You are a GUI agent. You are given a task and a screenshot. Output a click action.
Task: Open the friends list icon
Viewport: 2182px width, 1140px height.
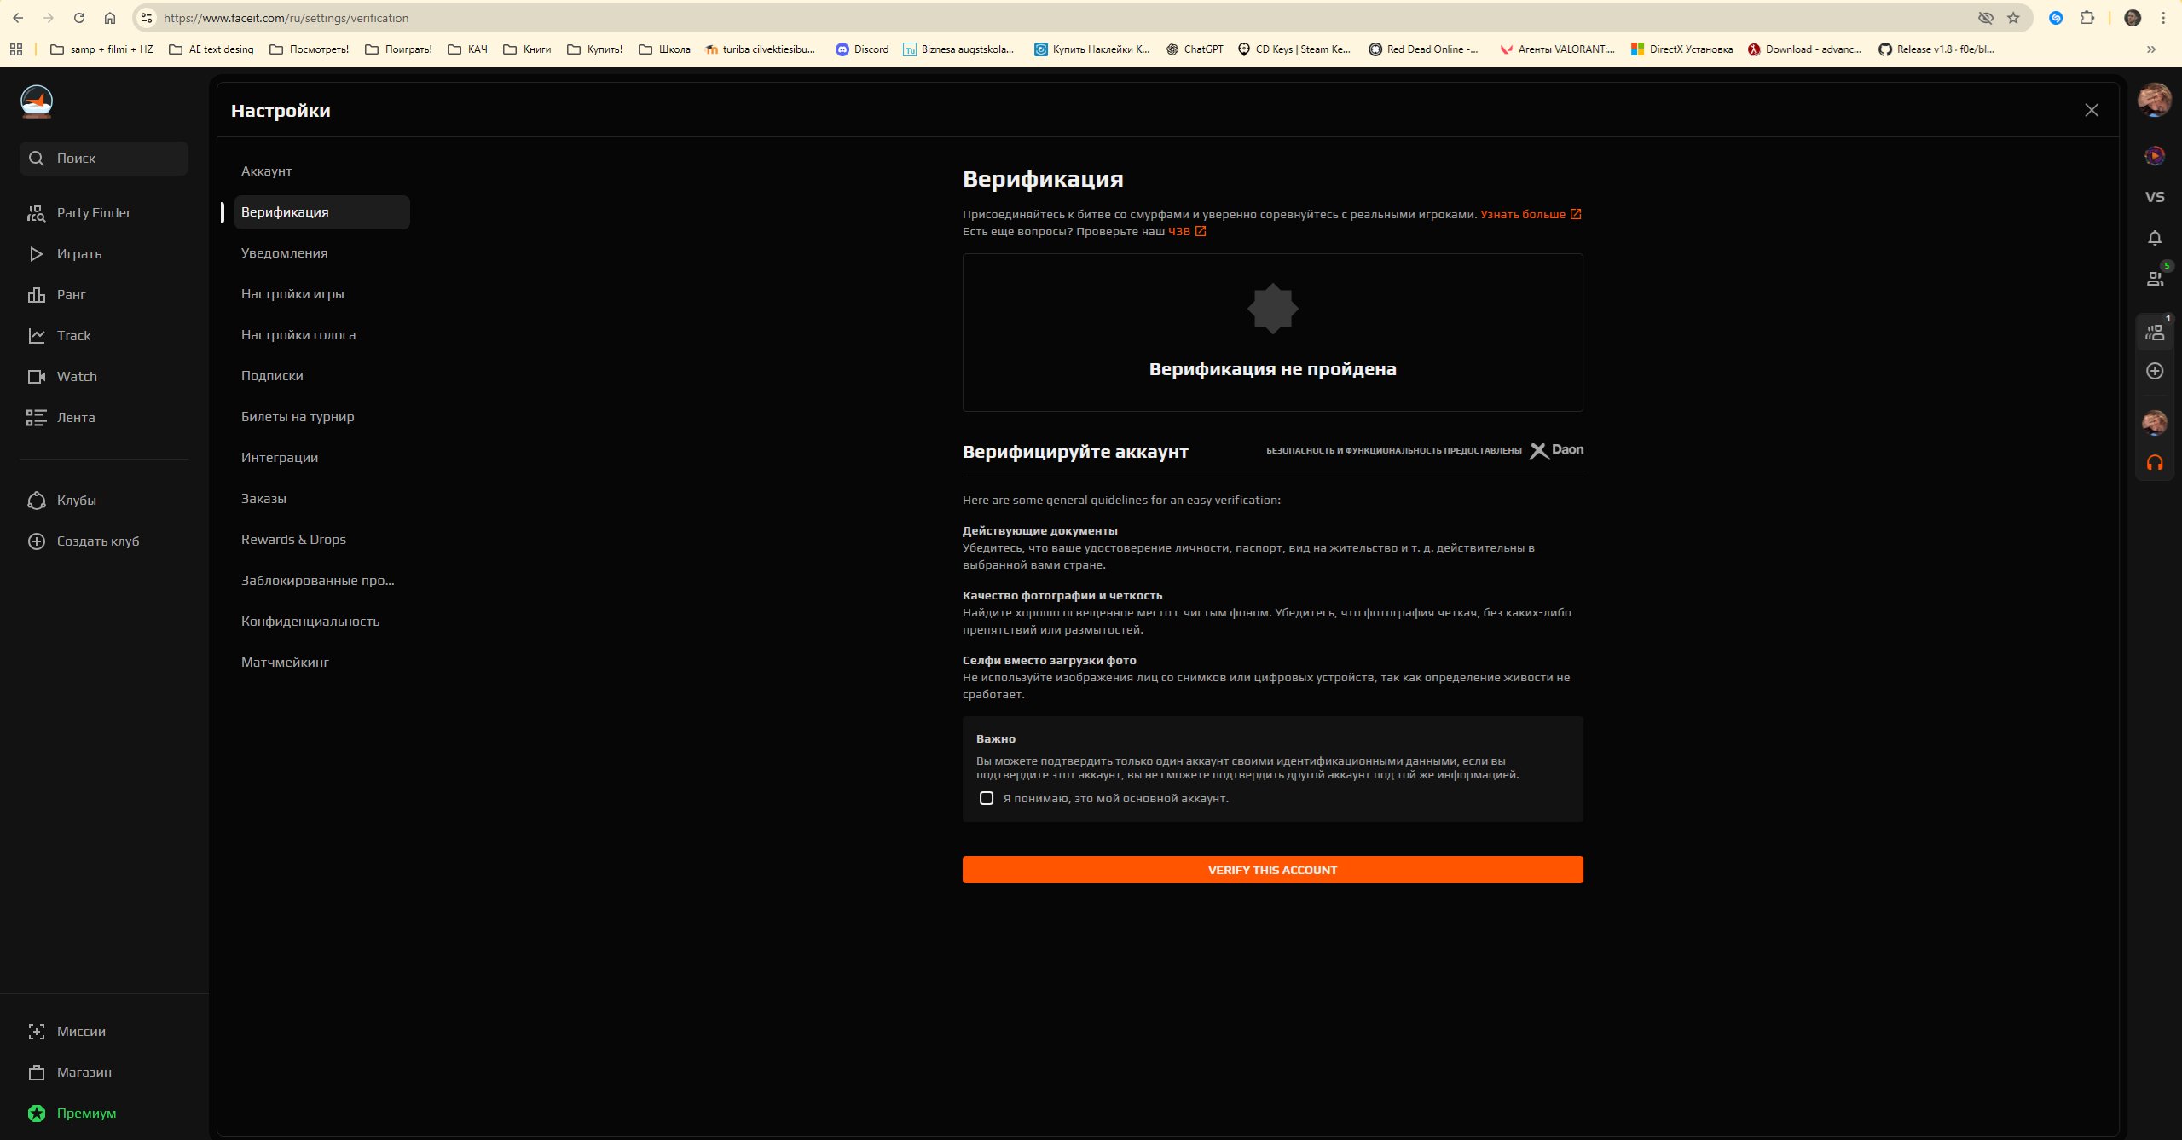coord(2154,278)
